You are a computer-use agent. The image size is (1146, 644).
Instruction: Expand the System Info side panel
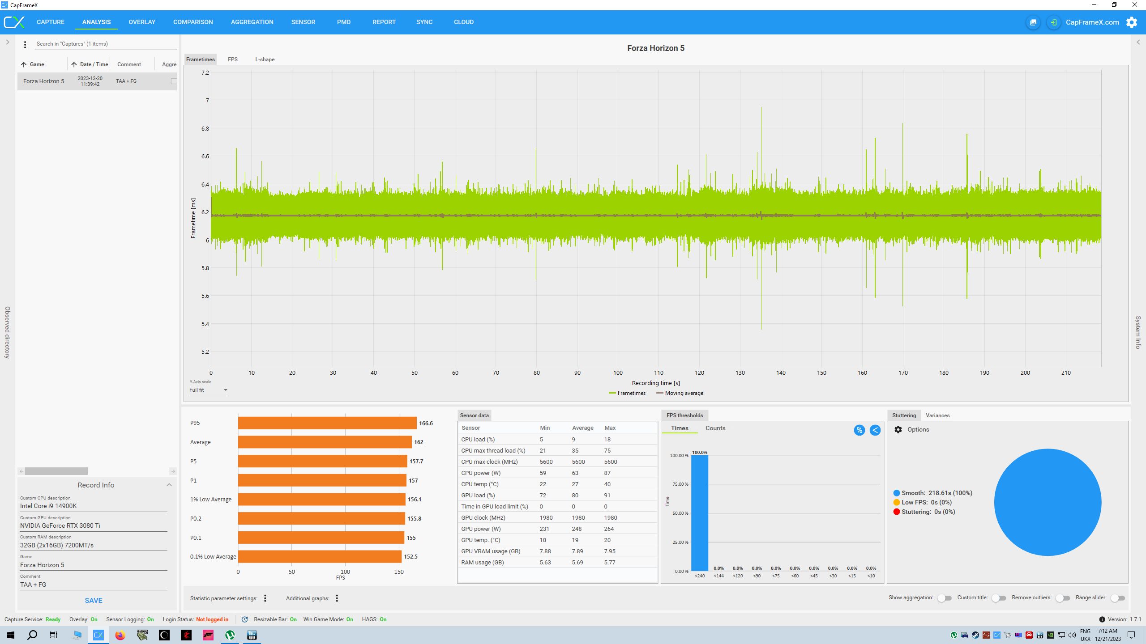point(1138,42)
